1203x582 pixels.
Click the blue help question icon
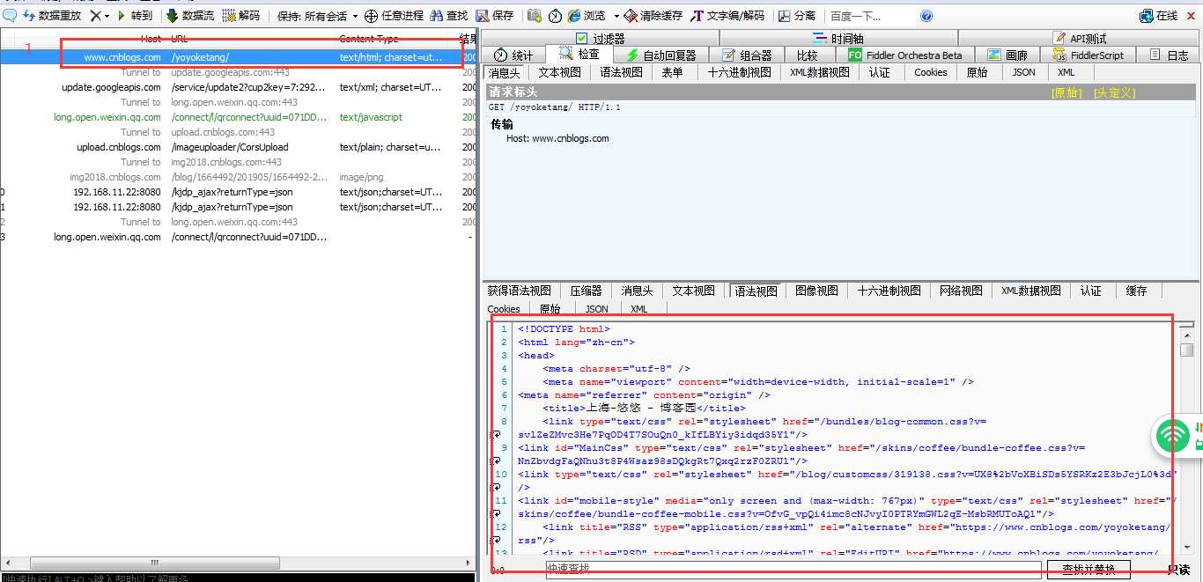[926, 16]
